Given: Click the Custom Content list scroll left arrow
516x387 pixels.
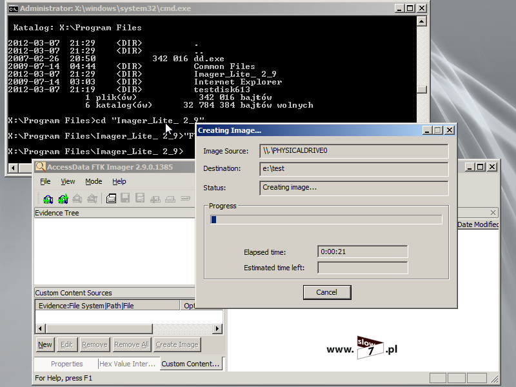Looking at the screenshot, I should click(x=41, y=328).
